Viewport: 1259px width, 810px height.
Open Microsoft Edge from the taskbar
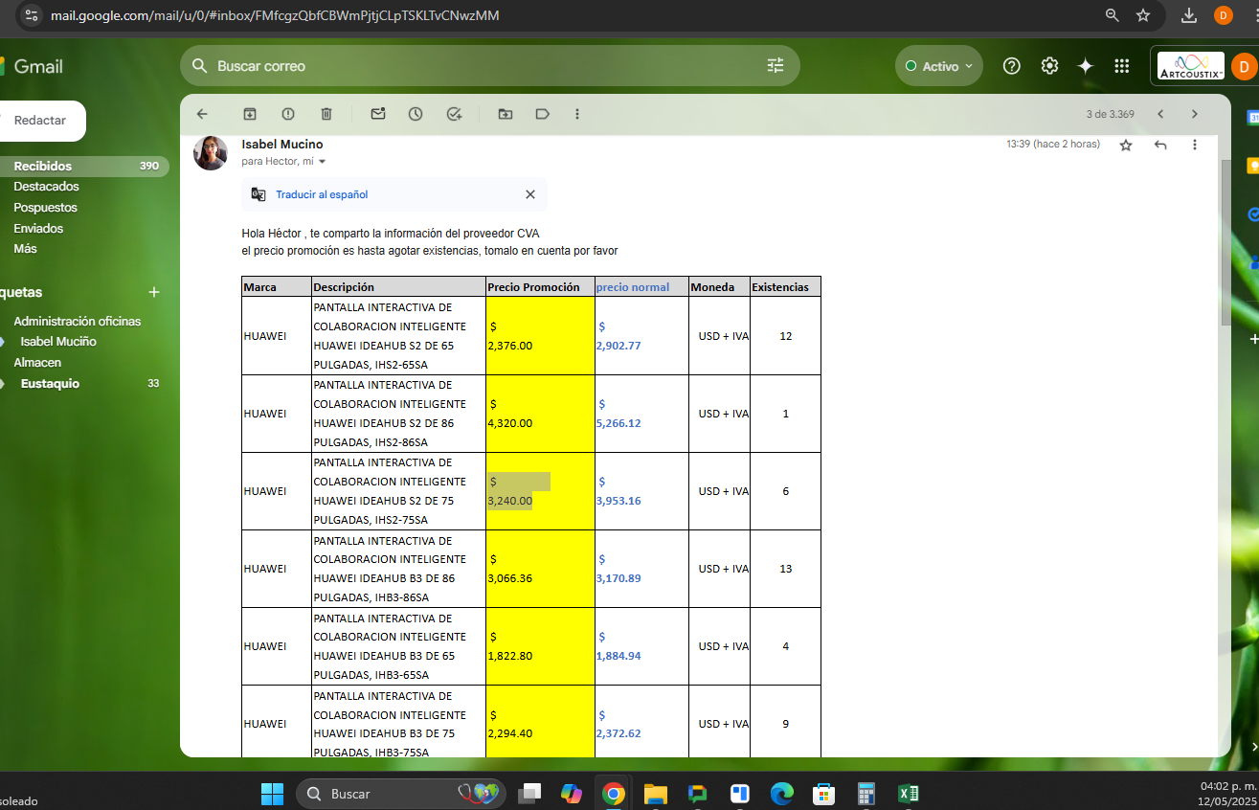(782, 794)
